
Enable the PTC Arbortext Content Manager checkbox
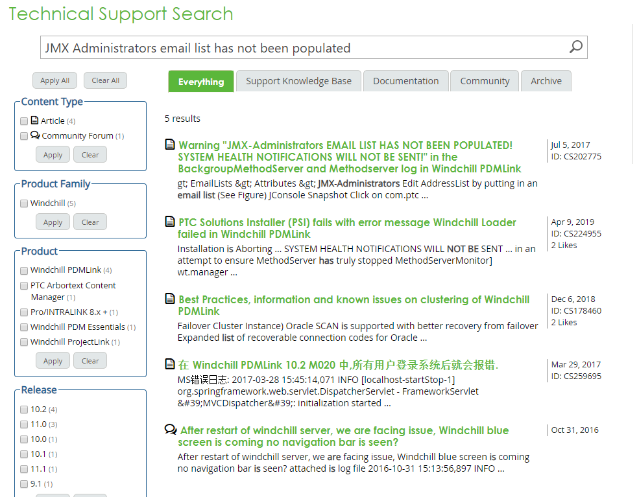coord(24,286)
